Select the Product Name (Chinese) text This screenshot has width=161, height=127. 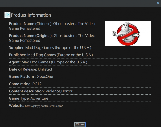click(52, 26)
